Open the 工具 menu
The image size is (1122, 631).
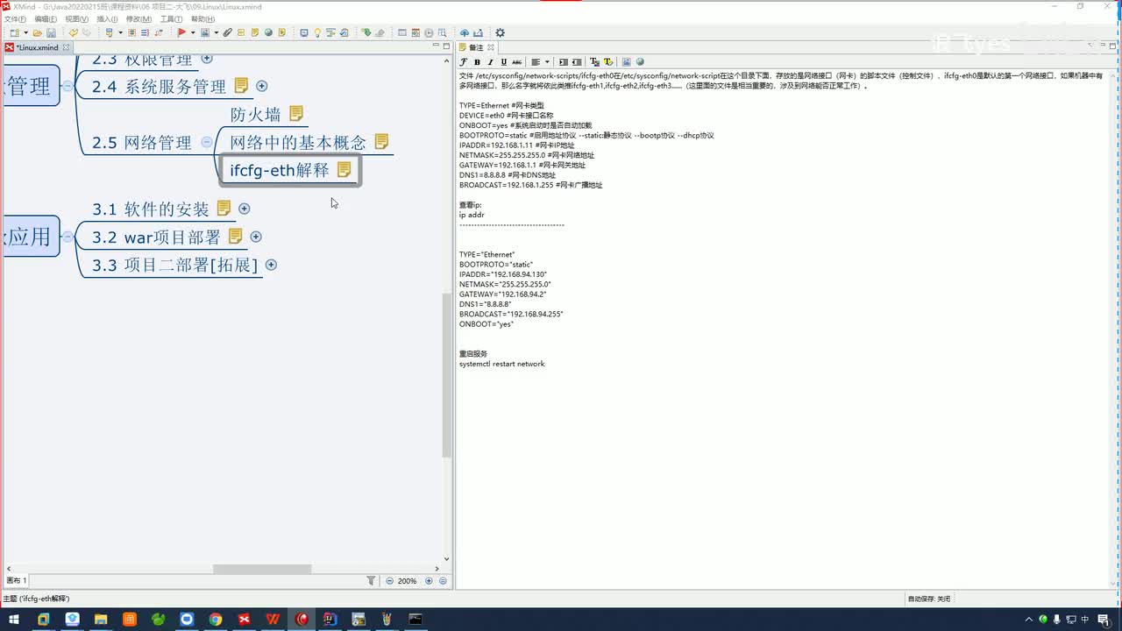pyautogui.click(x=171, y=19)
